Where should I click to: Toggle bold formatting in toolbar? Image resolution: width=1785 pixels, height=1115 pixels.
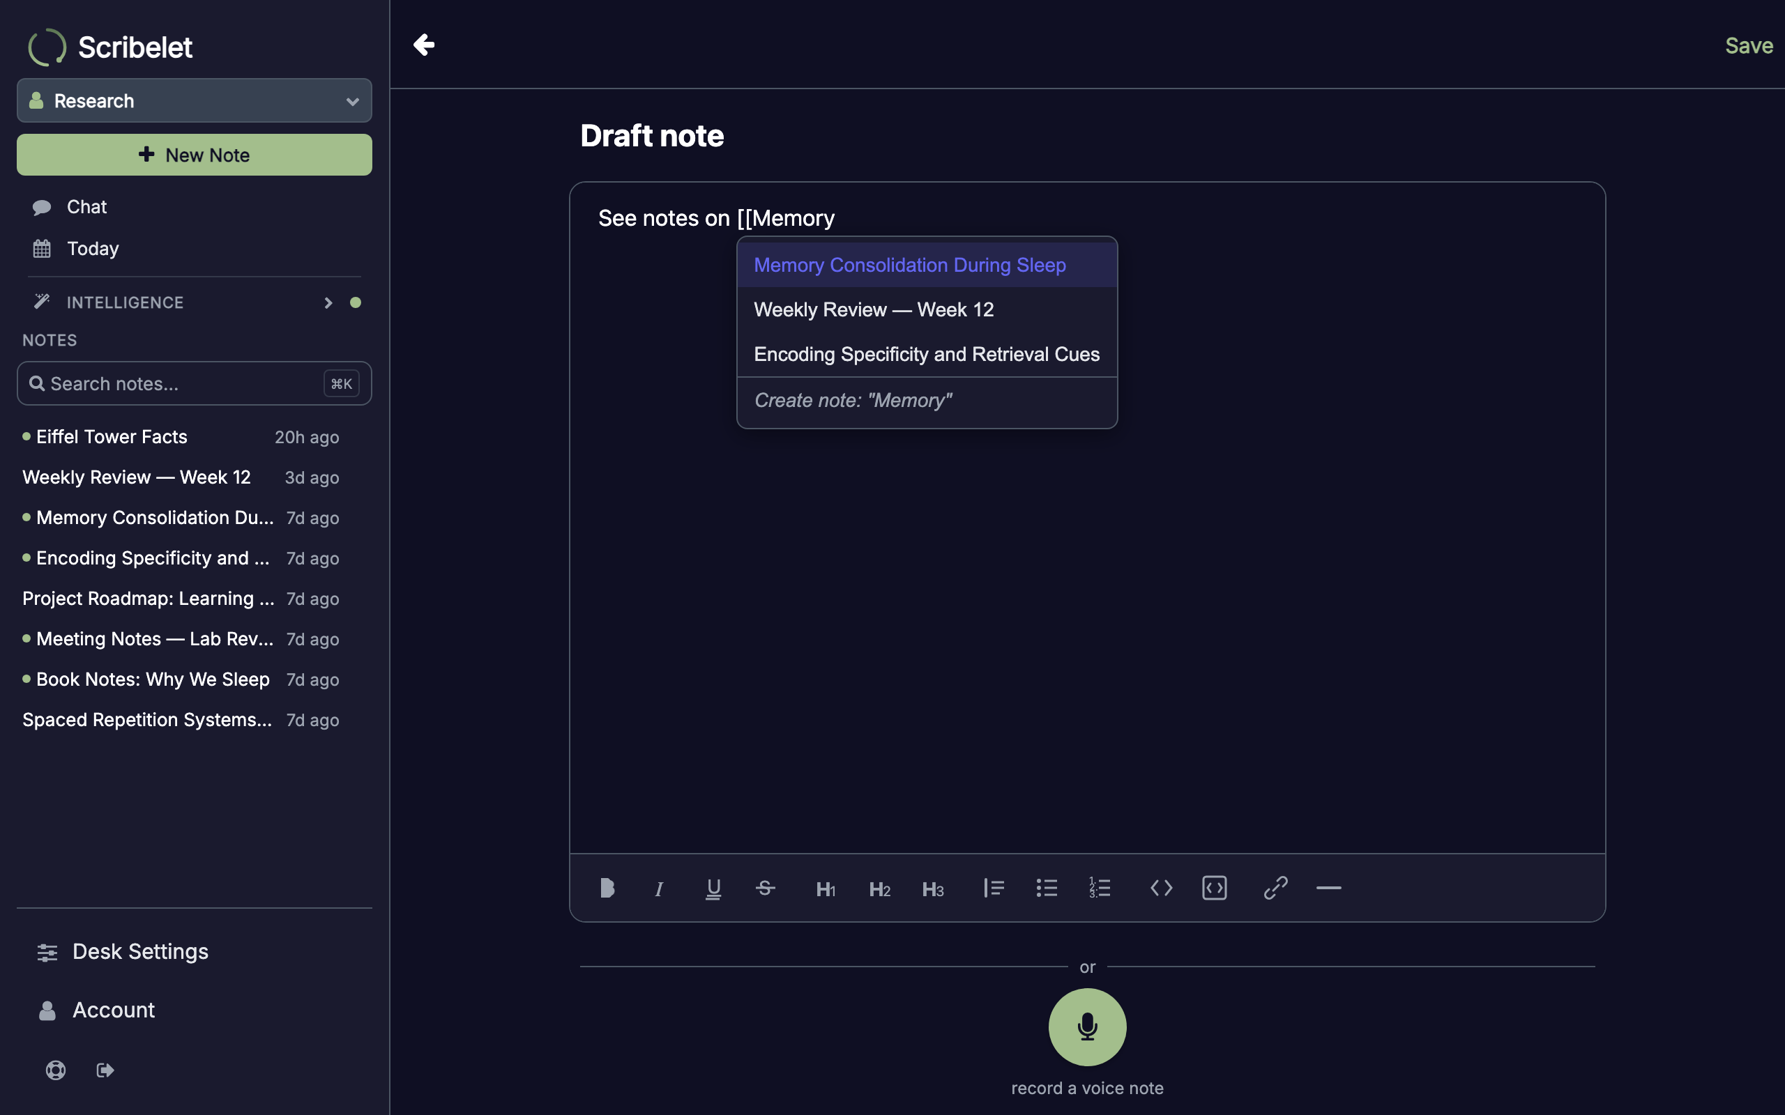point(607,888)
